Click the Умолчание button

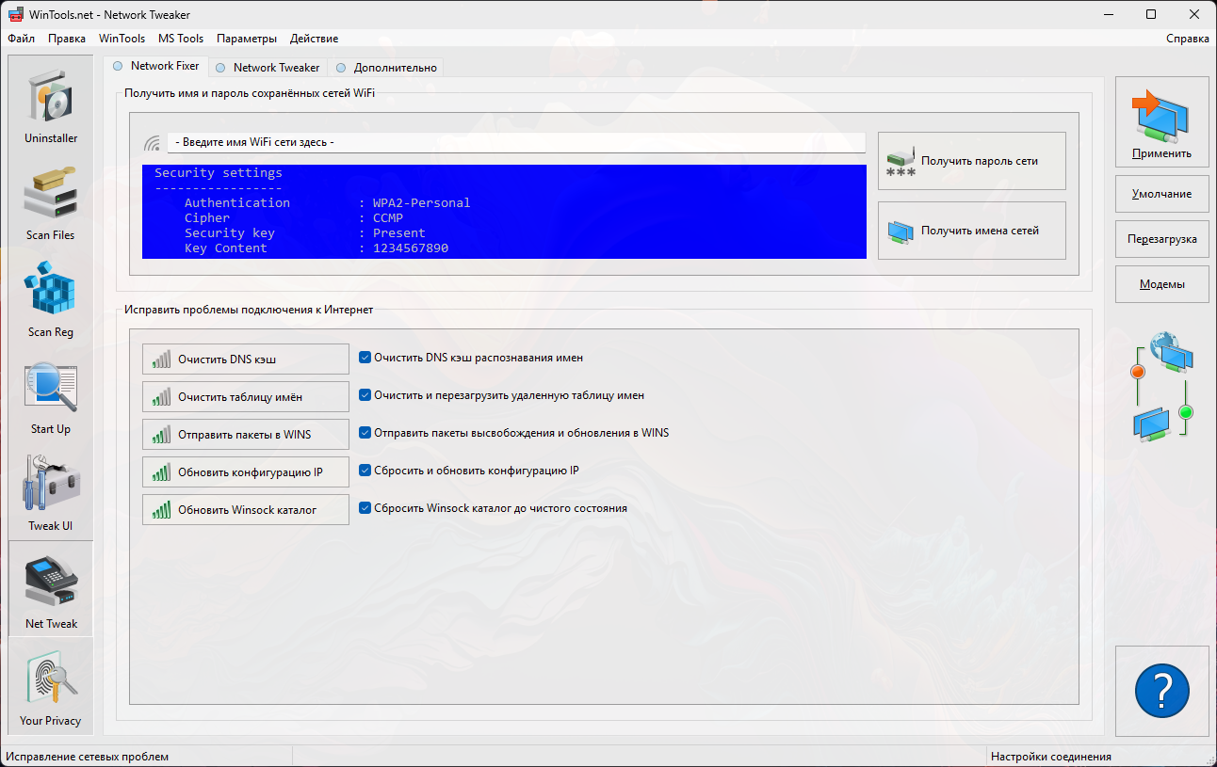click(x=1161, y=194)
